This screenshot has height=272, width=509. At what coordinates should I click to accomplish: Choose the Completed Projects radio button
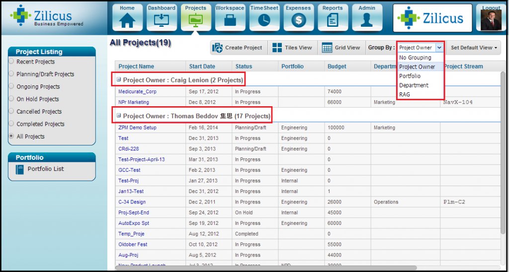pos(11,124)
